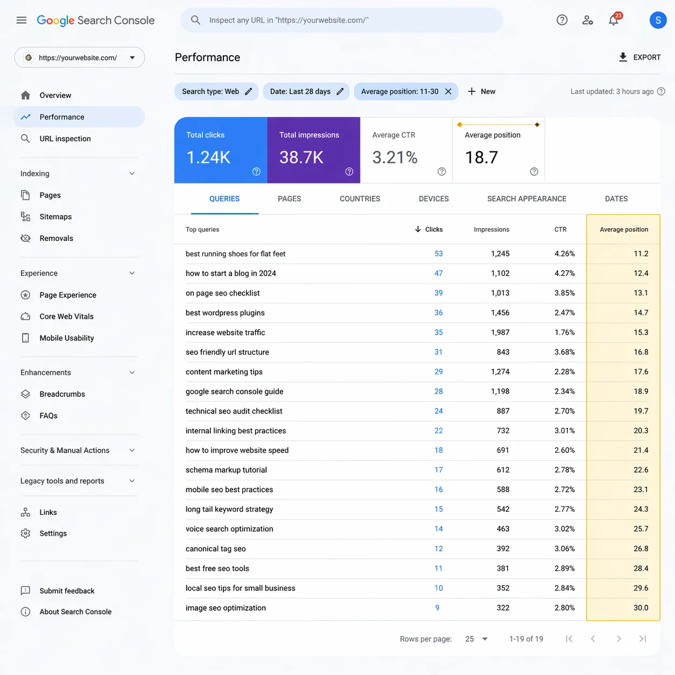The height and width of the screenshot is (675, 675).
Task: Click the help question mark icon
Action: (x=562, y=20)
